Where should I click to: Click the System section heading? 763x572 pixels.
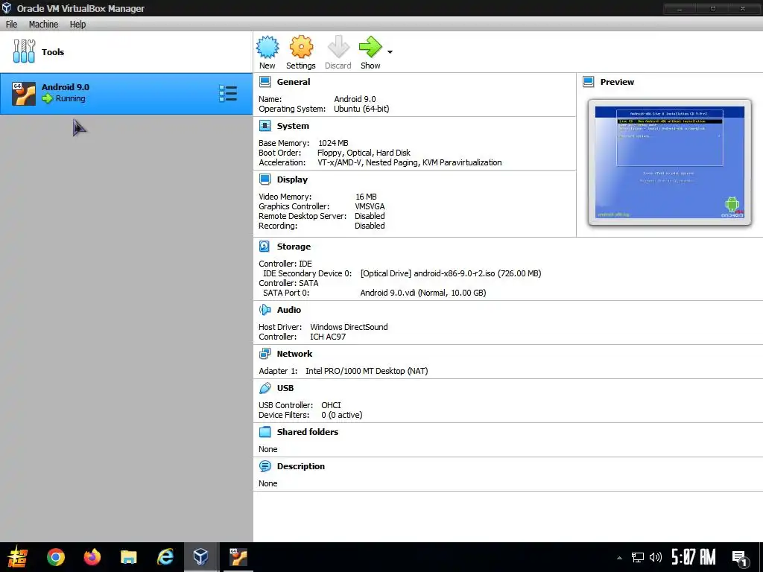pos(293,126)
